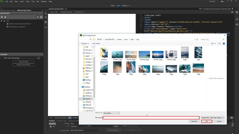239x134 pixels.
Task: Open the dmxMasonry.js related file
Action: click(x=80, y=12)
